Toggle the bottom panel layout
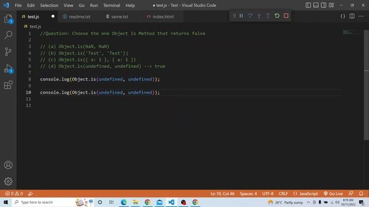Viewport: 369px width, 207px height. click(316, 5)
